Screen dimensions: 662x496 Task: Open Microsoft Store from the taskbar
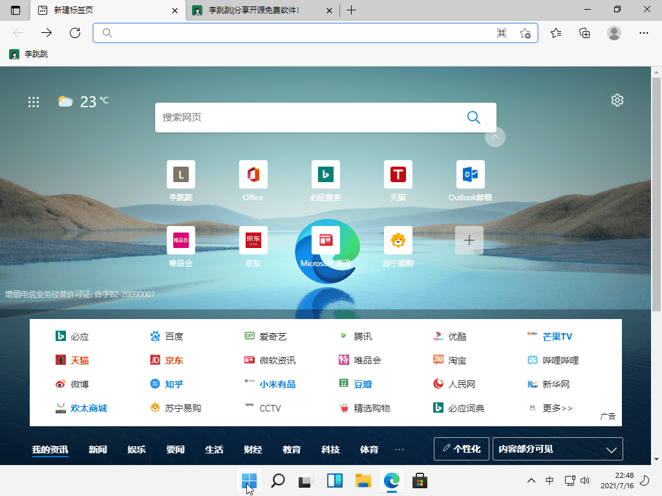(x=420, y=480)
